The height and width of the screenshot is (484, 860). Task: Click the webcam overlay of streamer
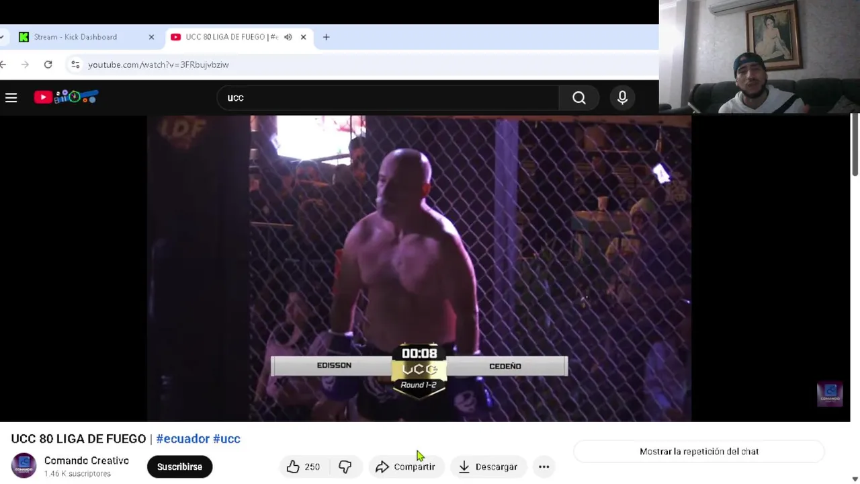coord(759,56)
